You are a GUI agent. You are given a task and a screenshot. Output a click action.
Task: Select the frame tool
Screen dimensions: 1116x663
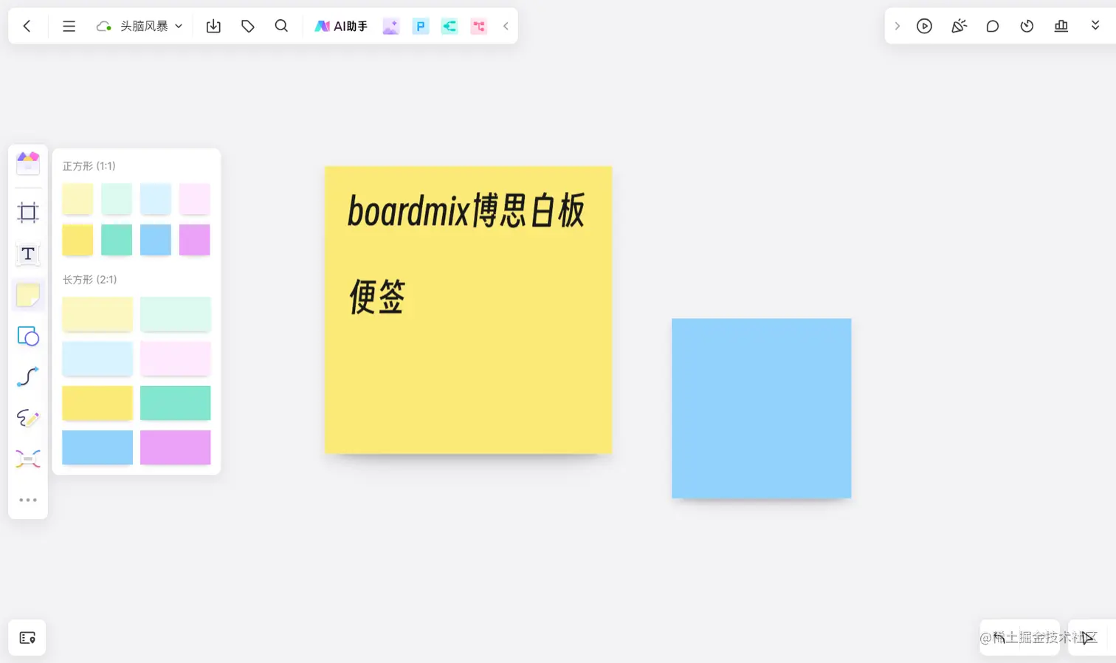click(x=27, y=213)
